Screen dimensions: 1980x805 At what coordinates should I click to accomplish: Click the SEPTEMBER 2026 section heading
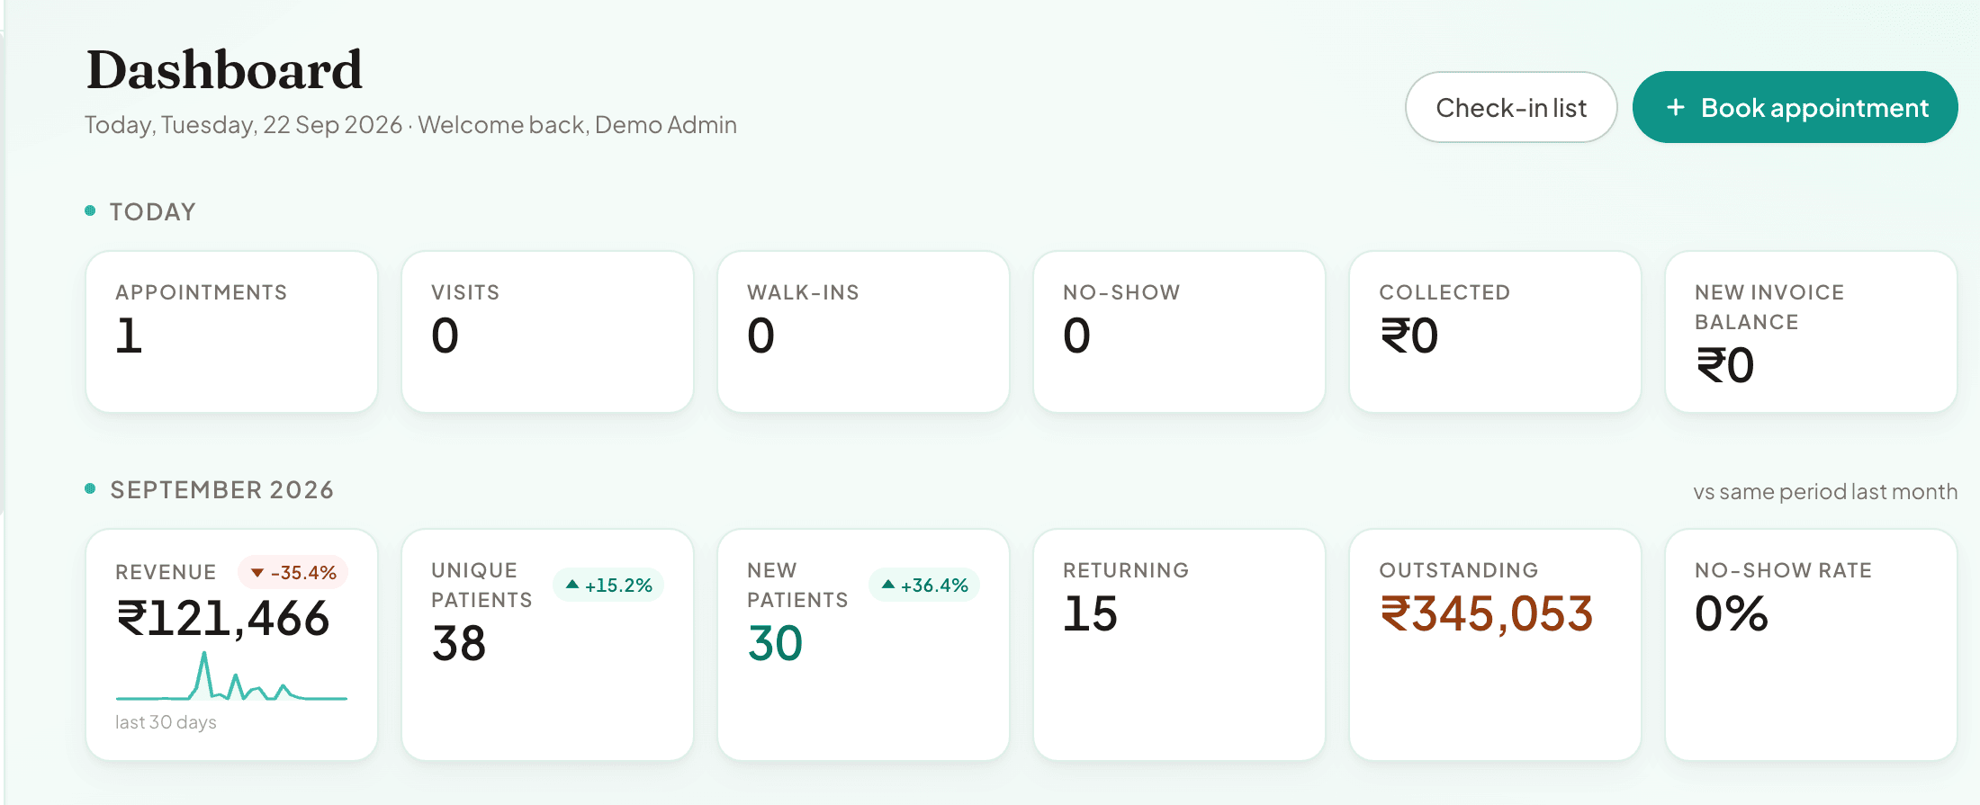(221, 490)
